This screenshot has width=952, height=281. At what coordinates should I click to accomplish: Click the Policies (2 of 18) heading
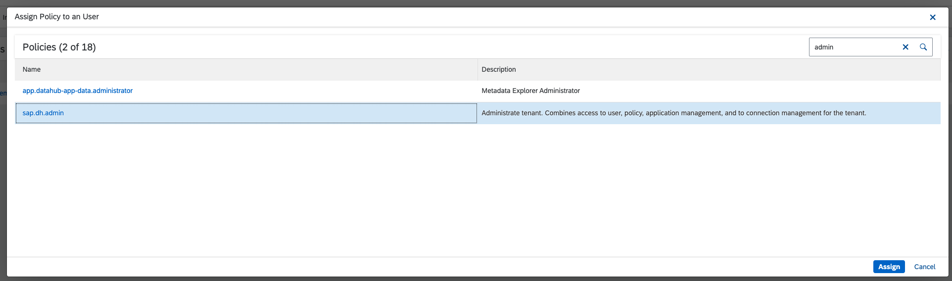(59, 47)
